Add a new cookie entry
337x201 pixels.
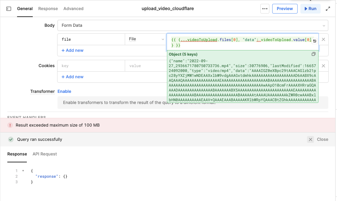pyautogui.click(x=72, y=77)
